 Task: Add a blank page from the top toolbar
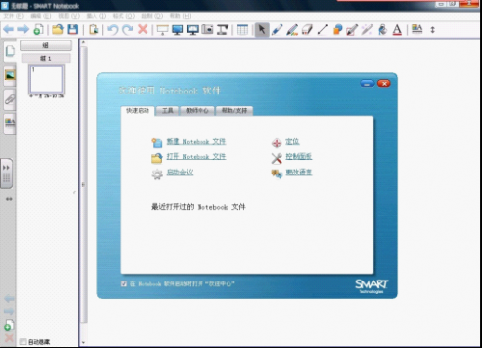point(39,30)
